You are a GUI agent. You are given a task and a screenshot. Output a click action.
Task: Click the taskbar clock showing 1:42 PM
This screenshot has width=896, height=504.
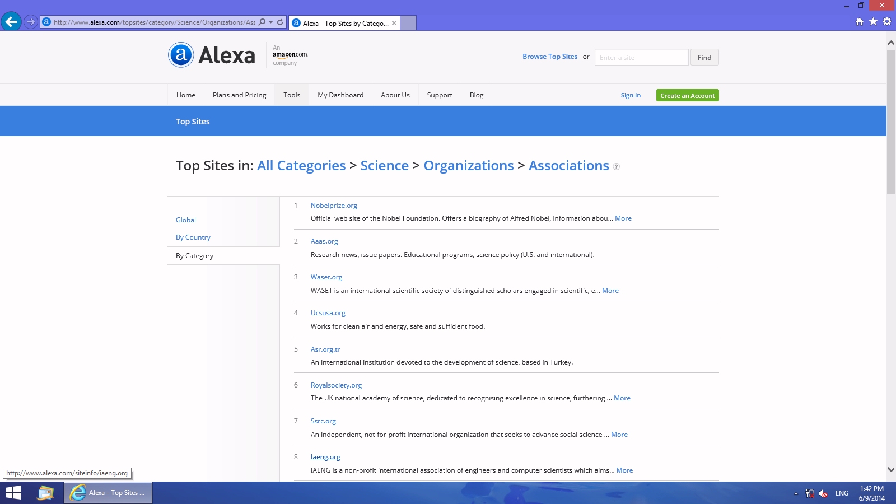872,493
